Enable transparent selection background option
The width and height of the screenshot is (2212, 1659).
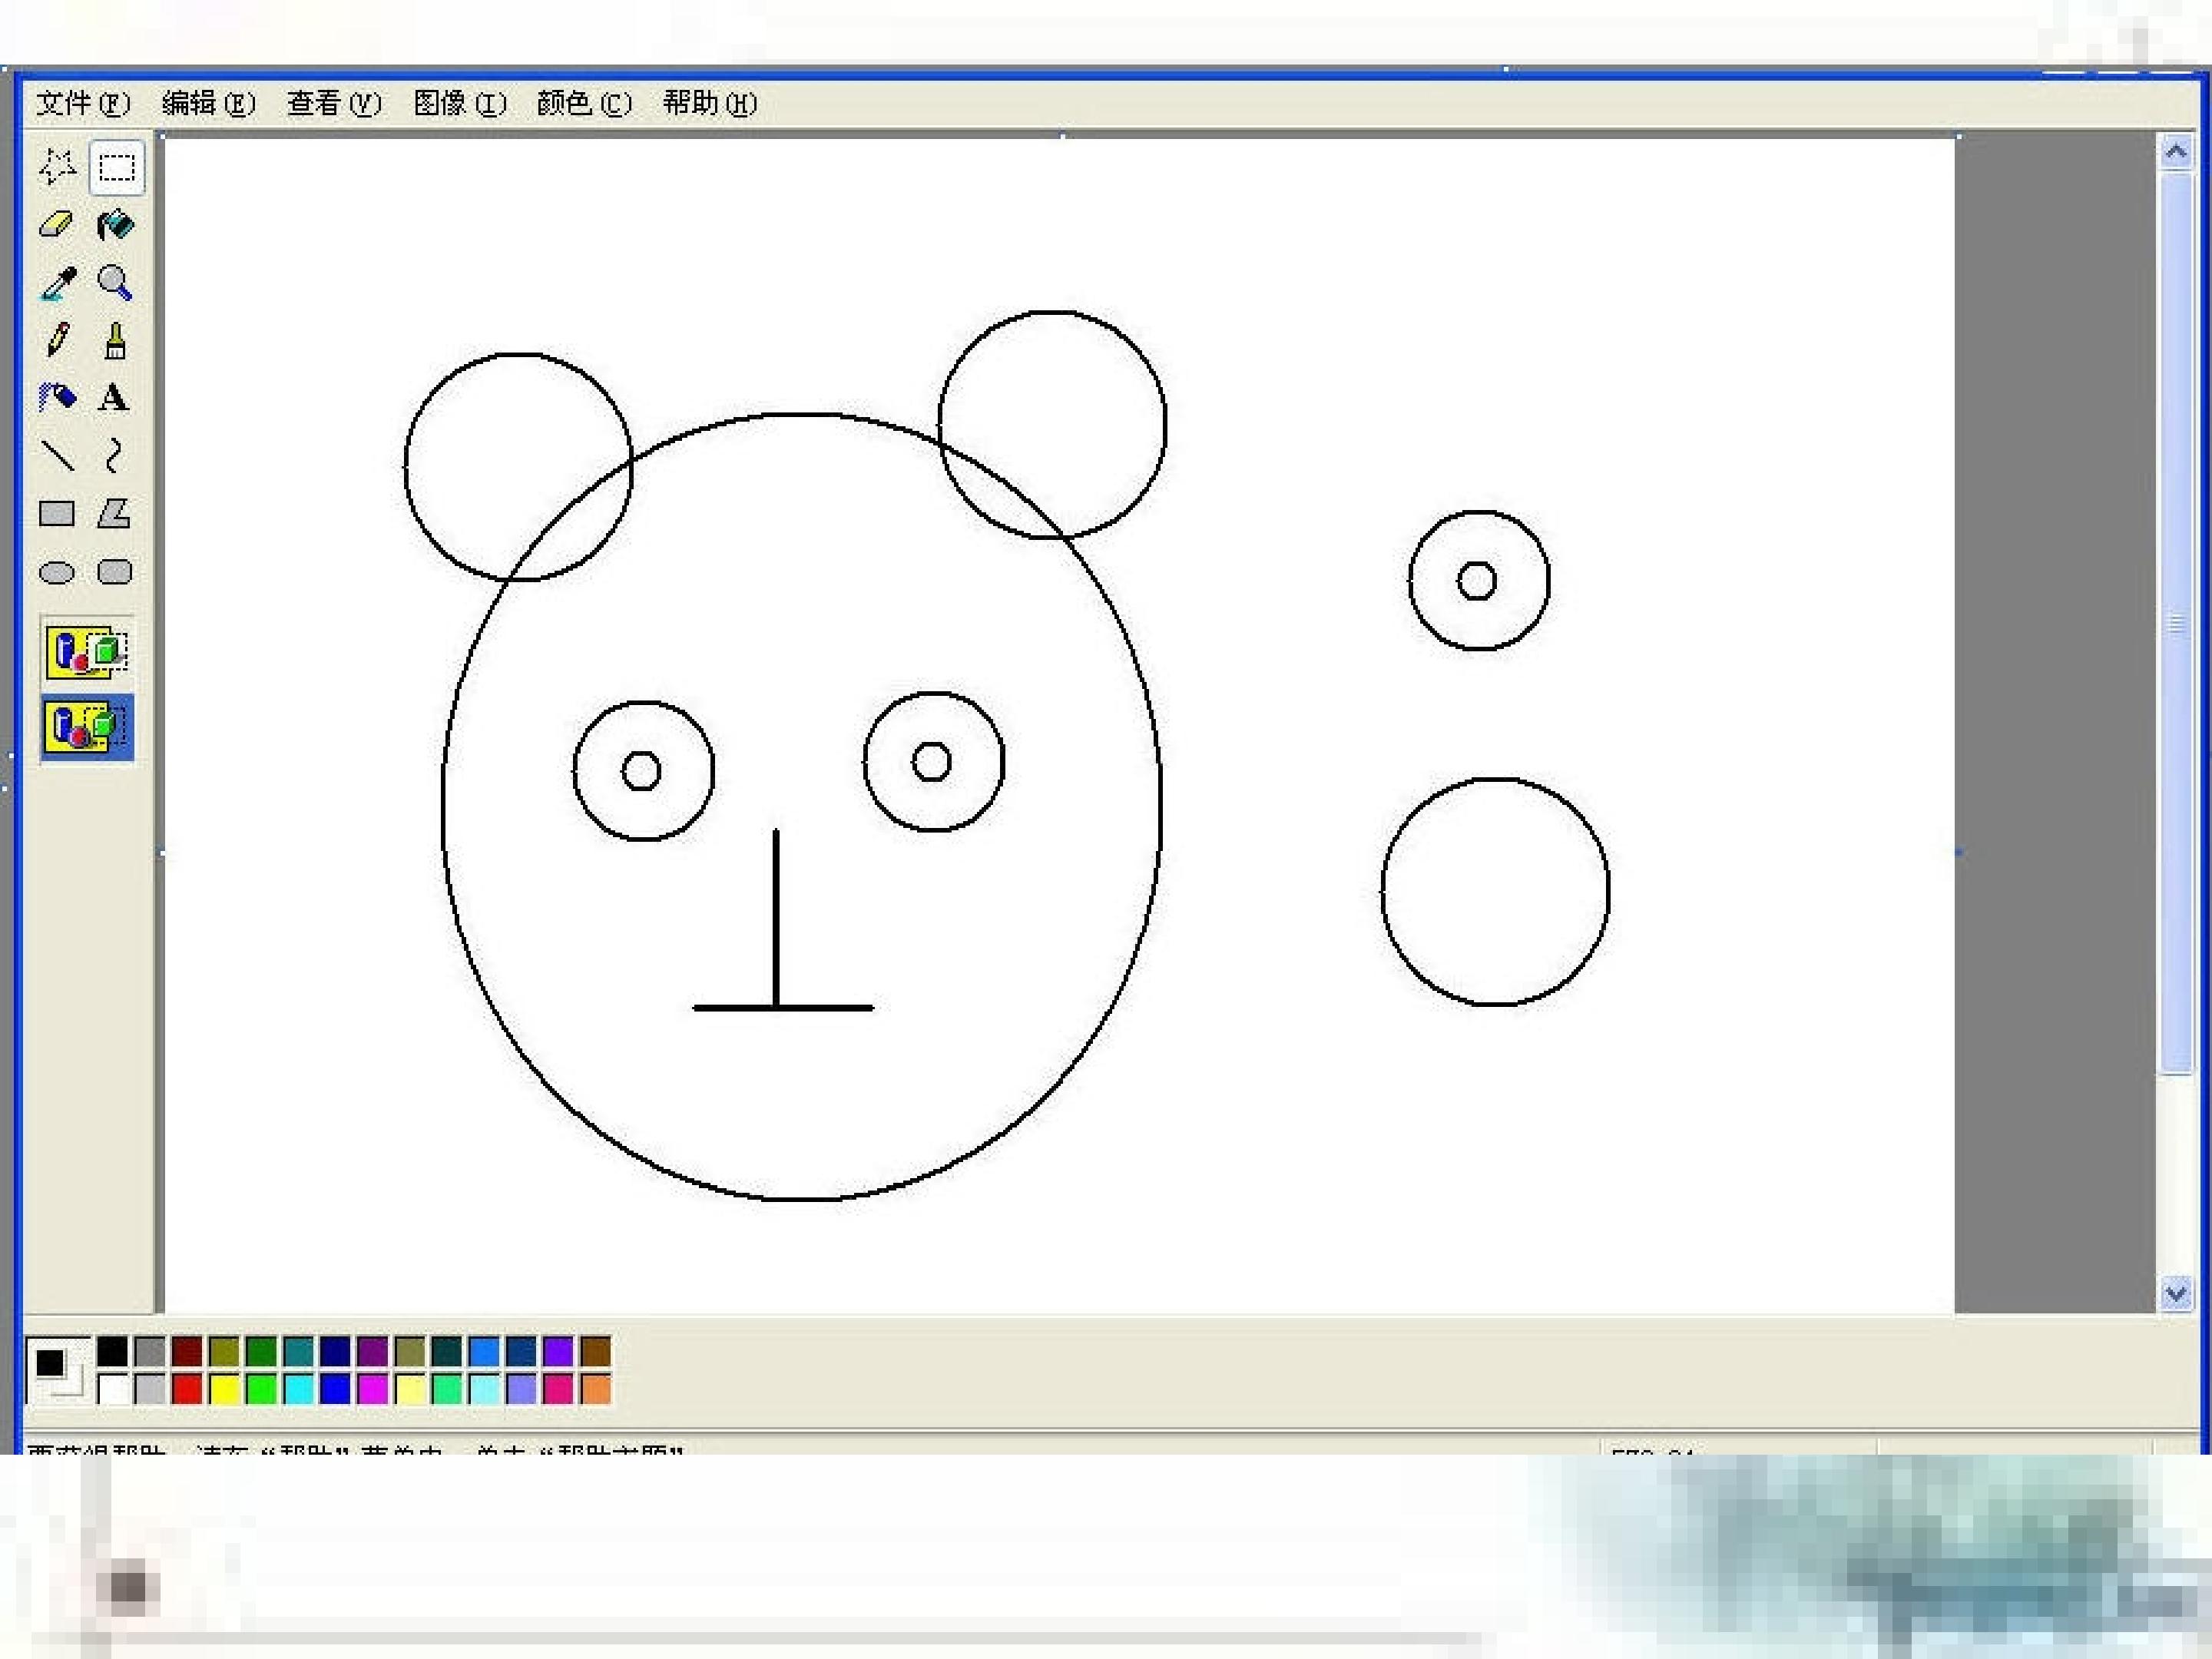87,727
